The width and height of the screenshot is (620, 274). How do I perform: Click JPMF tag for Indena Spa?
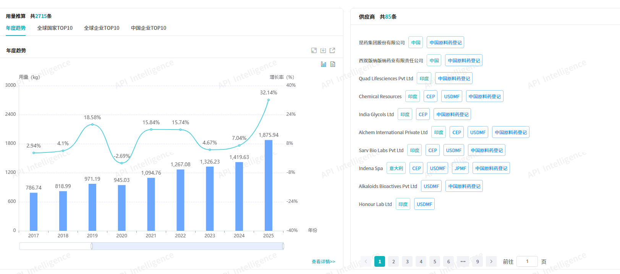click(460, 169)
